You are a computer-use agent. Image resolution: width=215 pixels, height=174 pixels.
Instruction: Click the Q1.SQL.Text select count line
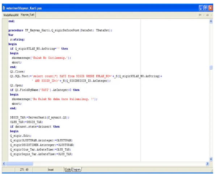pyautogui.click(x=86, y=76)
